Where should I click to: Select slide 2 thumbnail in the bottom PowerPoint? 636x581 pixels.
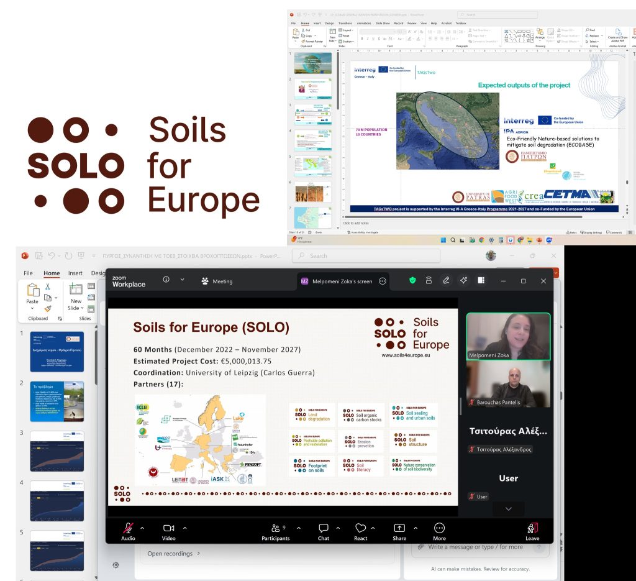[x=57, y=401]
